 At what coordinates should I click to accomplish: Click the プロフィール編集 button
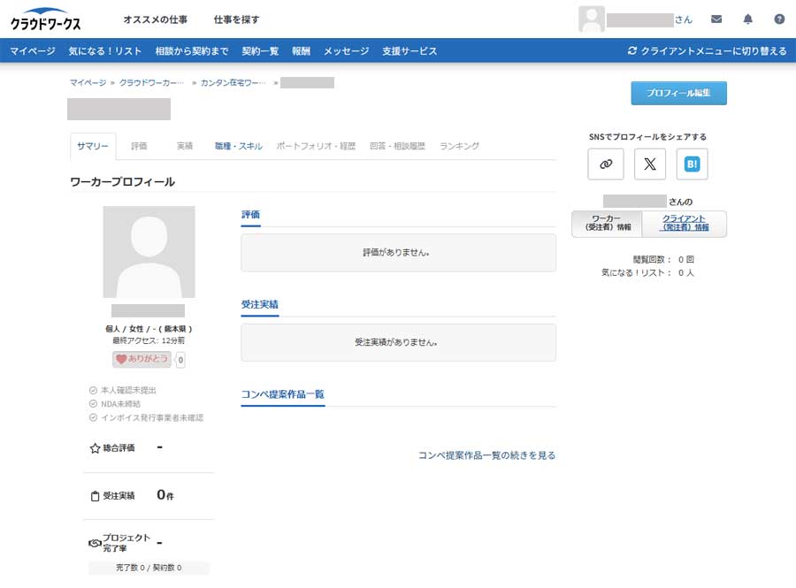click(678, 93)
